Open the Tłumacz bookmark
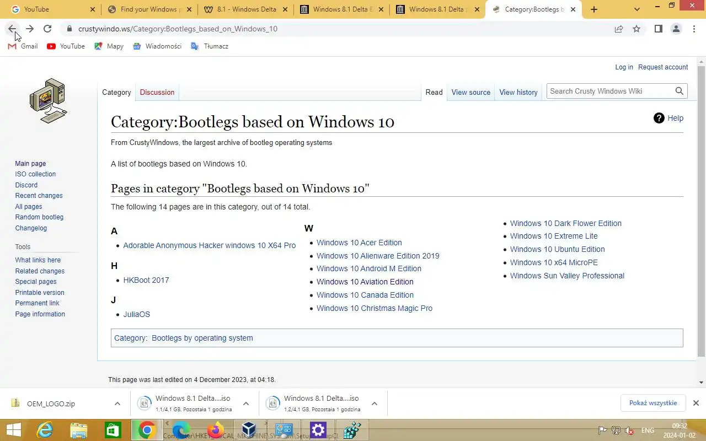 click(x=210, y=46)
